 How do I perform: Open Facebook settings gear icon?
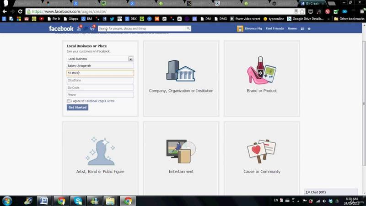309,29
